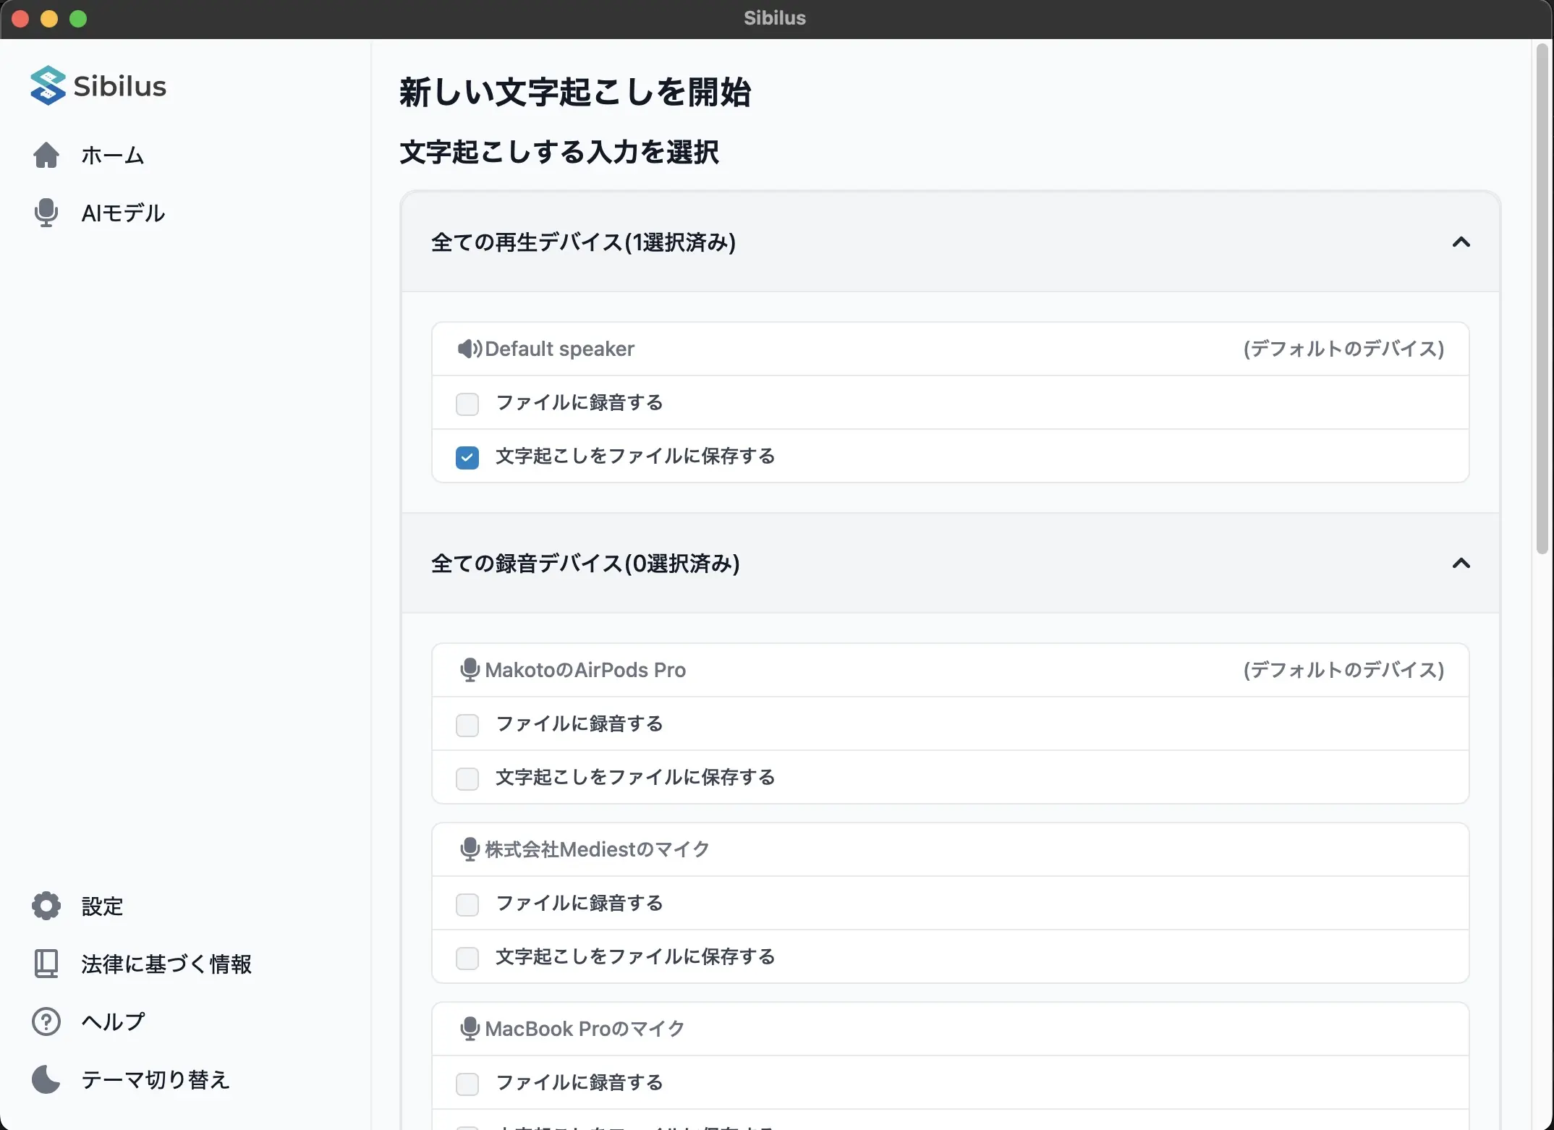Click the question mark help icon
Image resolution: width=1554 pixels, height=1130 pixels.
[46, 1021]
